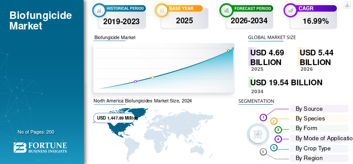Click the Fortune Business Insights logo
Image resolution: width=353 pixels, height=164 pixels.
pyautogui.click(x=40, y=148)
